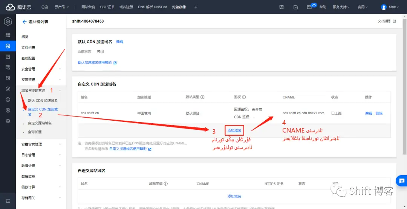Click the Shift user avatar icon

[384, 7]
